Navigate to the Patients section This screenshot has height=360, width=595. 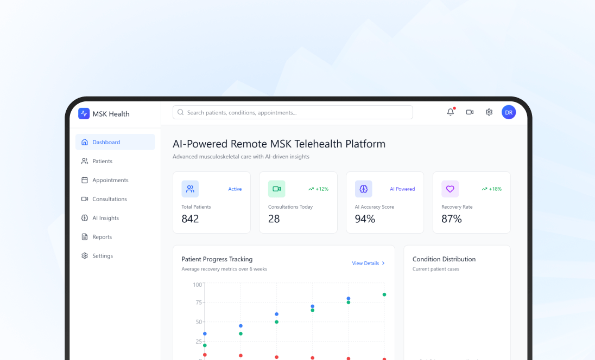point(104,161)
